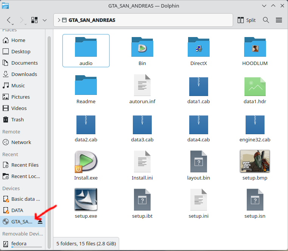The height and width of the screenshot is (251, 288).
Task: Select the setup.isn file icon
Action: (255, 200)
